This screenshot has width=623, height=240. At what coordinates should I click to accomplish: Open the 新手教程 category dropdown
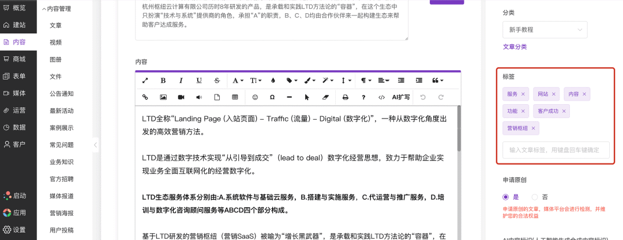click(x=545, y=30)
